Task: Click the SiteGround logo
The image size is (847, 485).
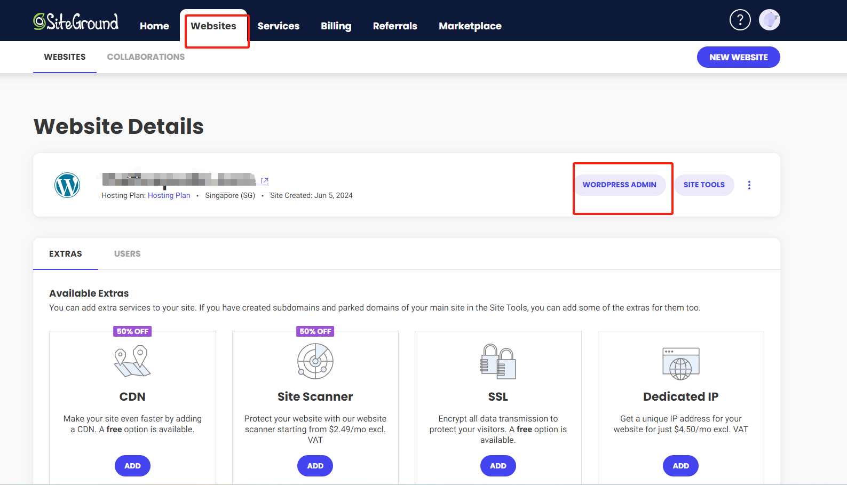Action: click(x=76, y=21)
